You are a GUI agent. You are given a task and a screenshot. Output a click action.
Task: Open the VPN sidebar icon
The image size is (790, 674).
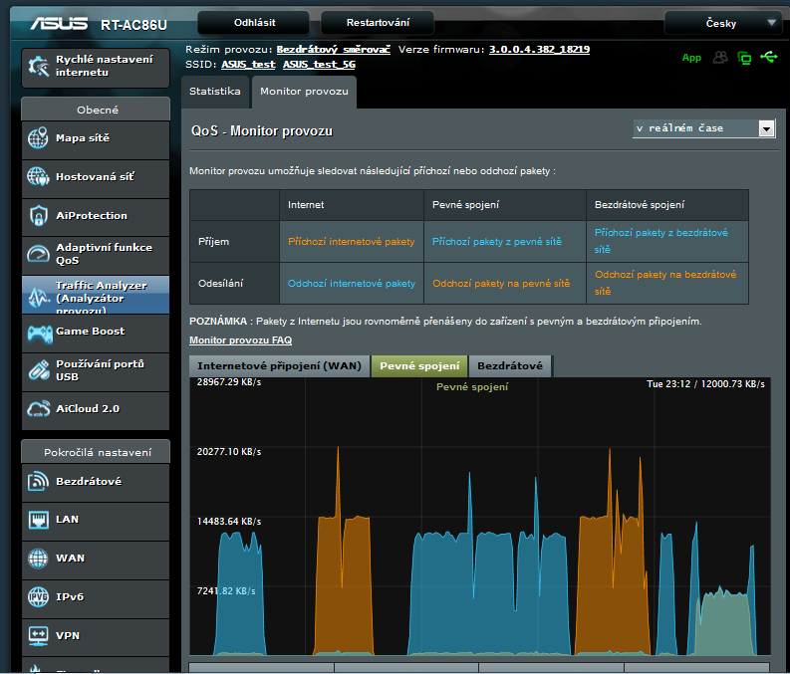click(38, 635)
